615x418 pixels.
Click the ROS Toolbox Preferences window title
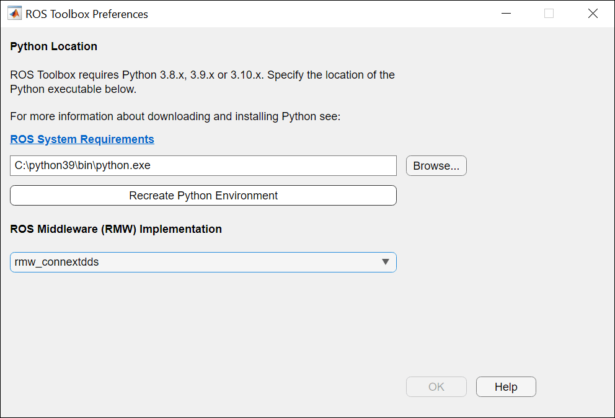[87, 14]
